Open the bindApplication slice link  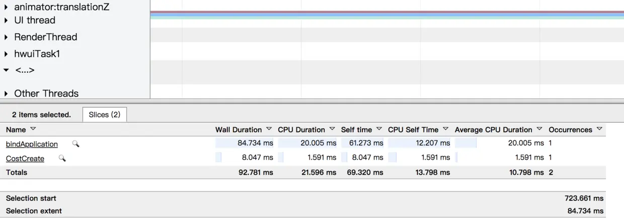[x=32, y=144]
